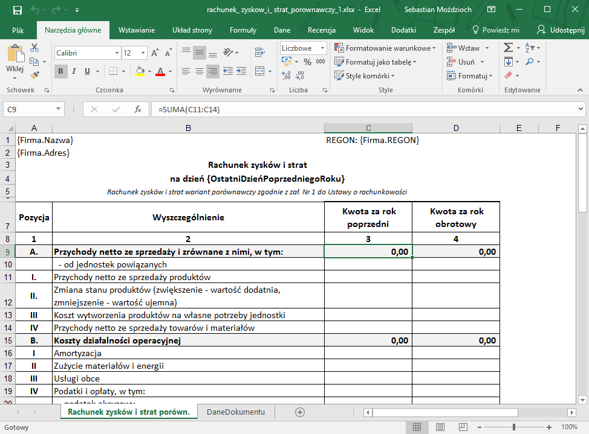This screenshot has height=434, width=589.
Task: Open the Formuły ribbon tab
Action: point(243,30)
